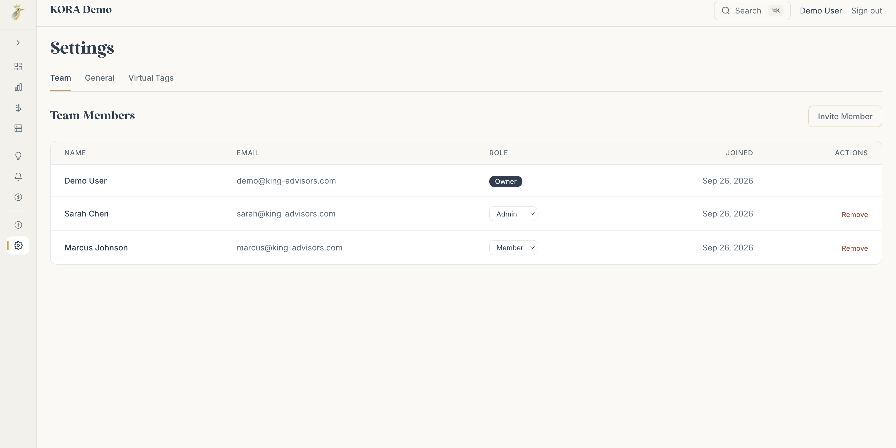The height and width of the screenshot is (448, 896).
Task: Click Marcus Johnson's Sep 26, 2026 joined date
Action: (728, 248)
